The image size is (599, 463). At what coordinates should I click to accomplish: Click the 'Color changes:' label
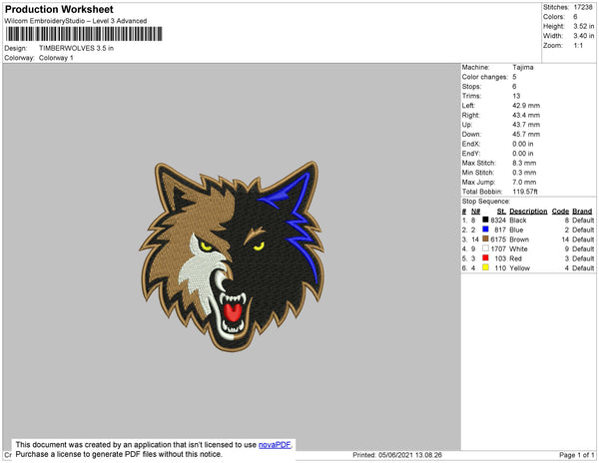click(x=485, y=77)
